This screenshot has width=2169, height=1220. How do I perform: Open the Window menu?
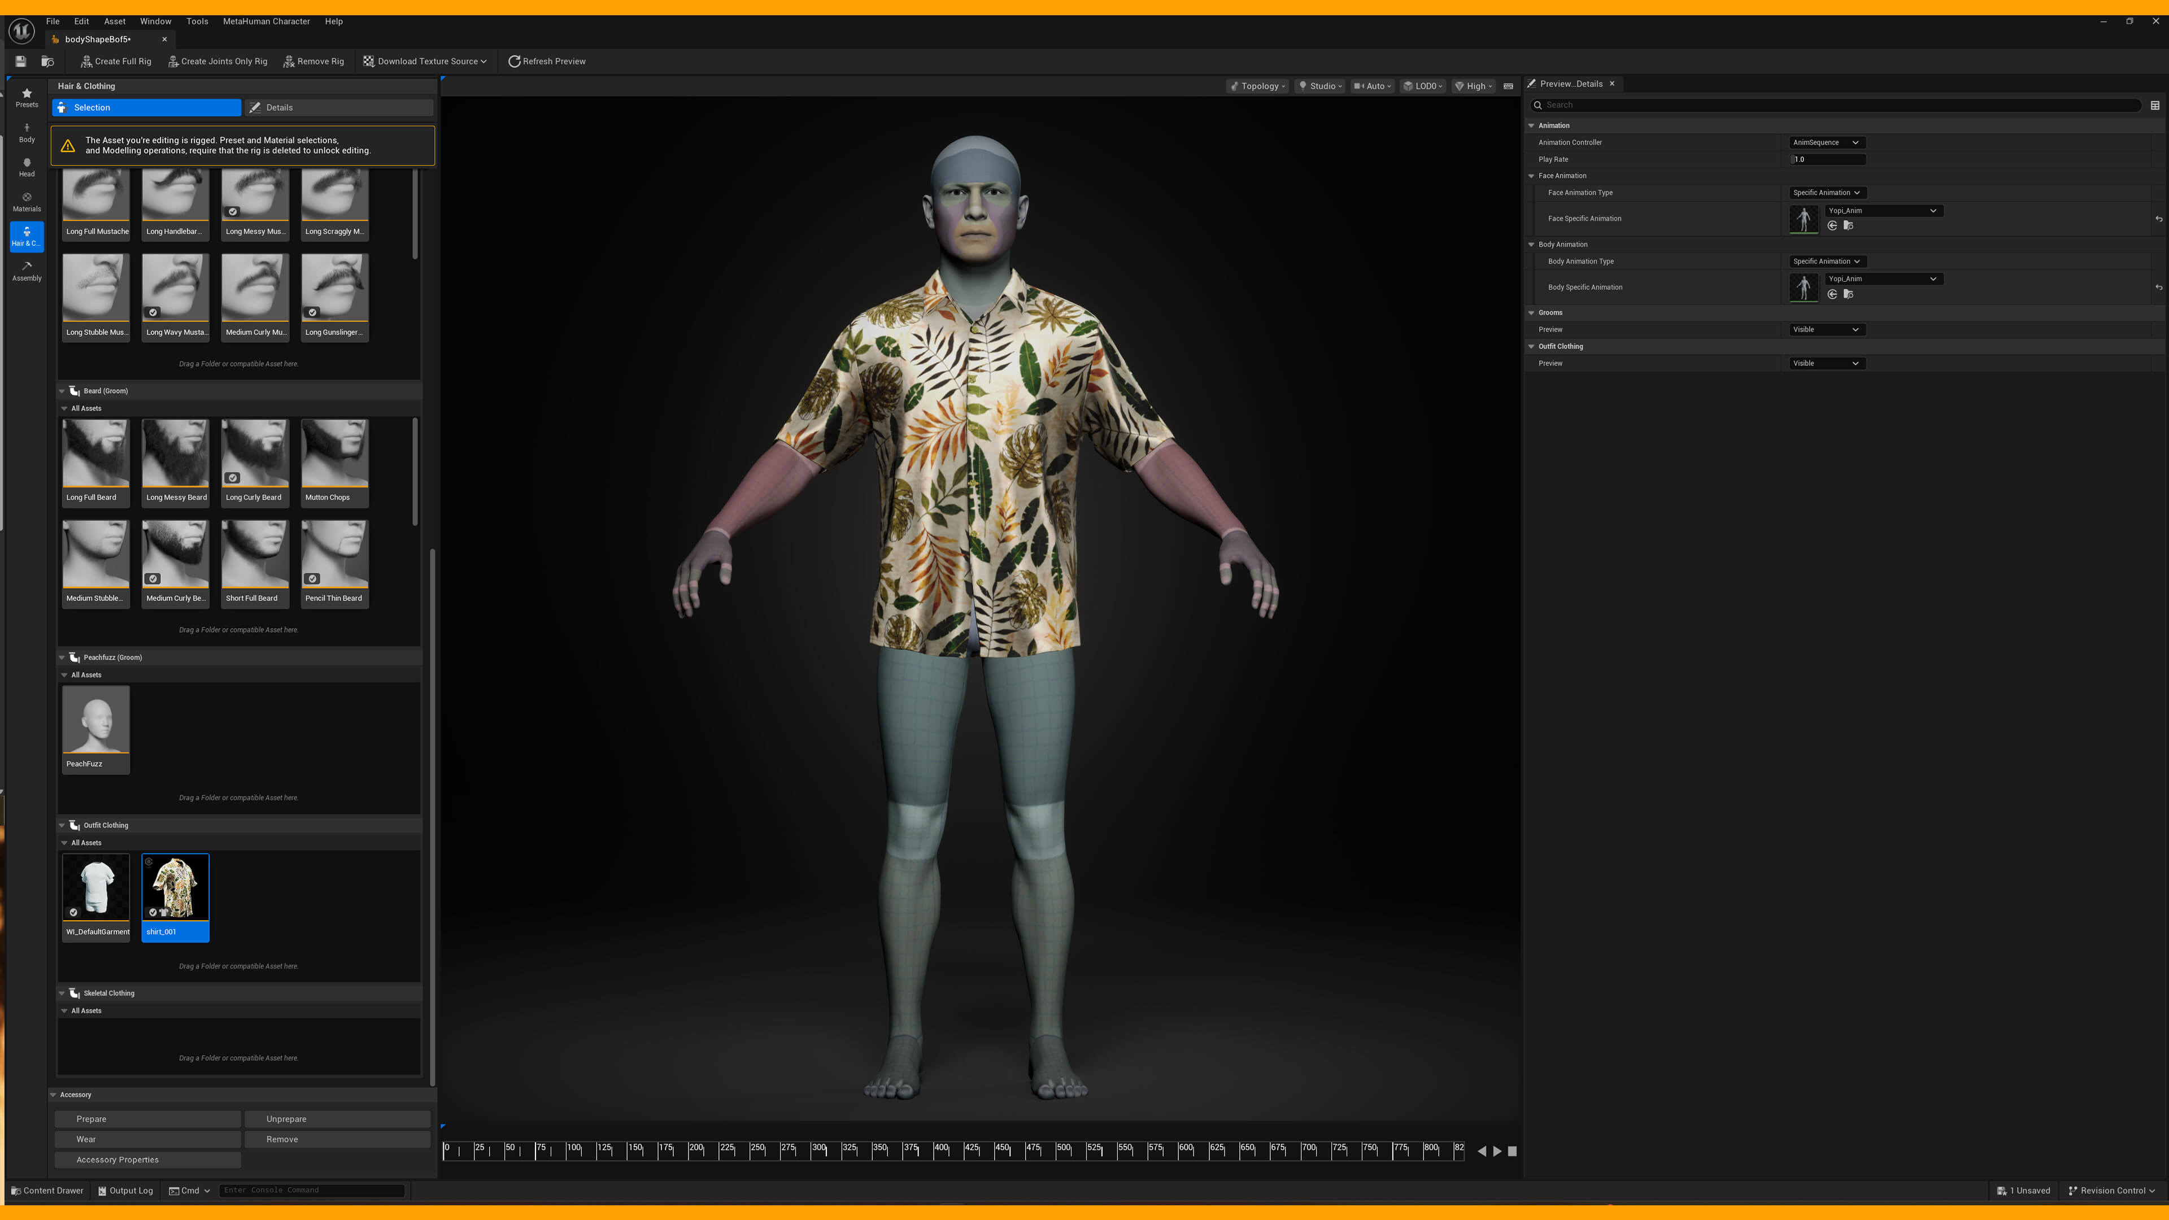[x=156, y=21]
